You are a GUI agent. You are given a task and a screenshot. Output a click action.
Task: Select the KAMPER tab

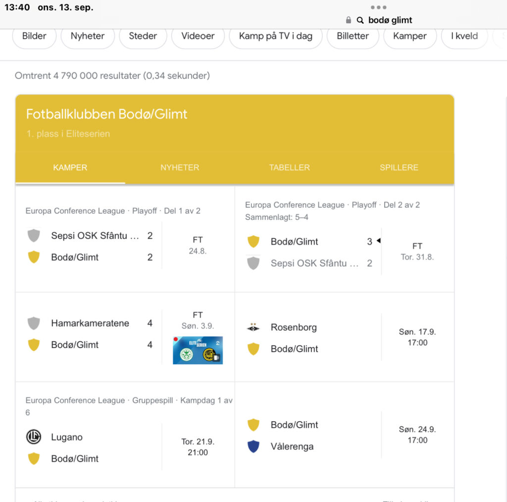[70, 167]
